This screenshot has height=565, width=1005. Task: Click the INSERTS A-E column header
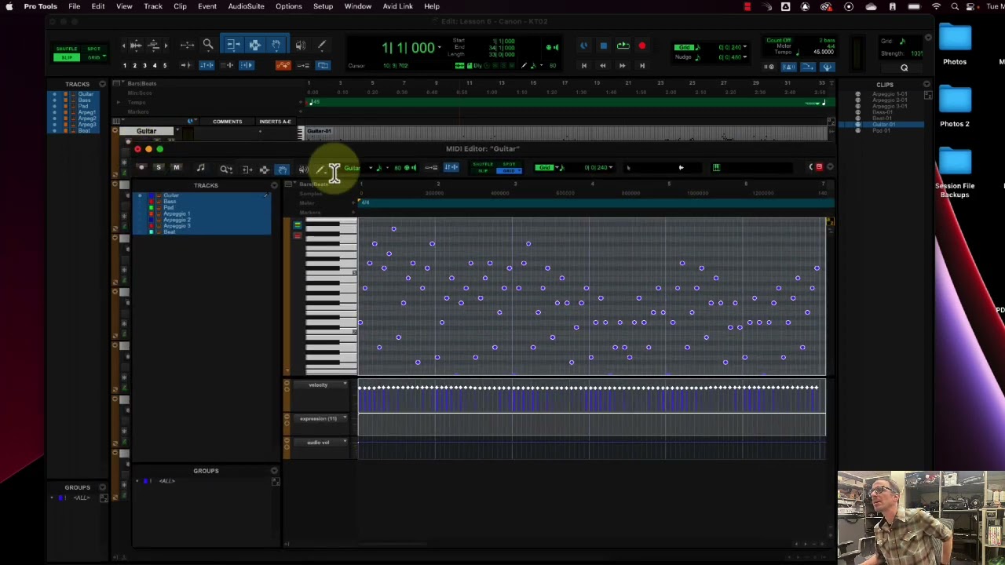coord(275,122)
